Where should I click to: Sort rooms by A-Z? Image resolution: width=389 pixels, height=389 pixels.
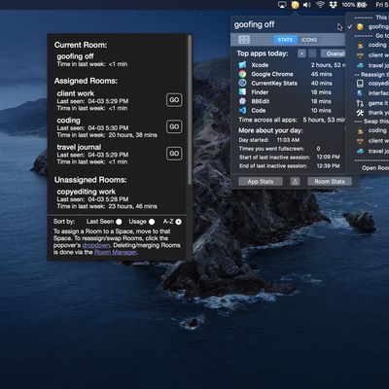click(x=178, y=222)
